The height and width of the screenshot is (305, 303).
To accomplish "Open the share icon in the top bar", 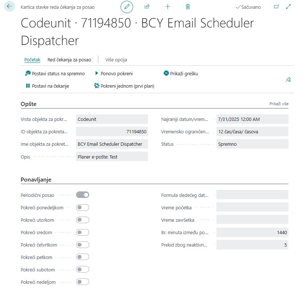I will [147, 7].
